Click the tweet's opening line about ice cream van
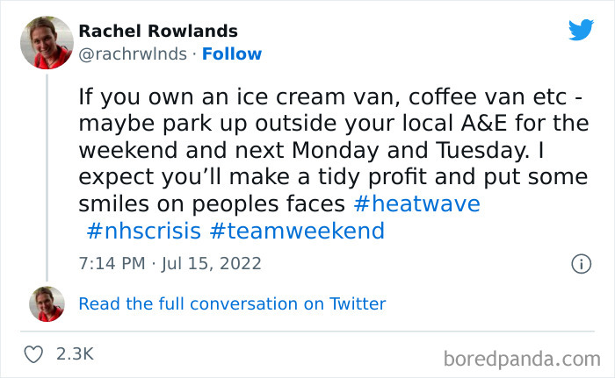 coord(332,95)
